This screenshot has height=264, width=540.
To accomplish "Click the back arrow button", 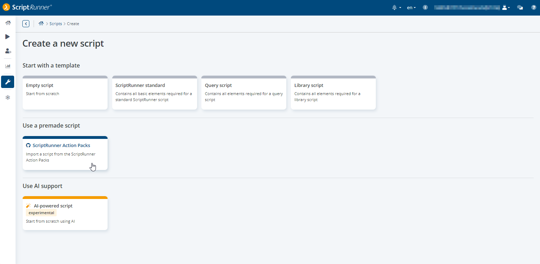I will tap(26, 24).
